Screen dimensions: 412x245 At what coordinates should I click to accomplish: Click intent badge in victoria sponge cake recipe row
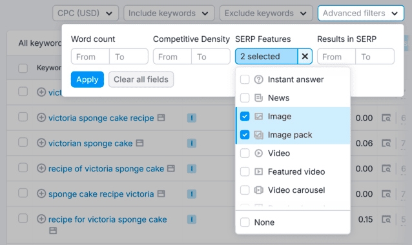(x=192, y=118)
